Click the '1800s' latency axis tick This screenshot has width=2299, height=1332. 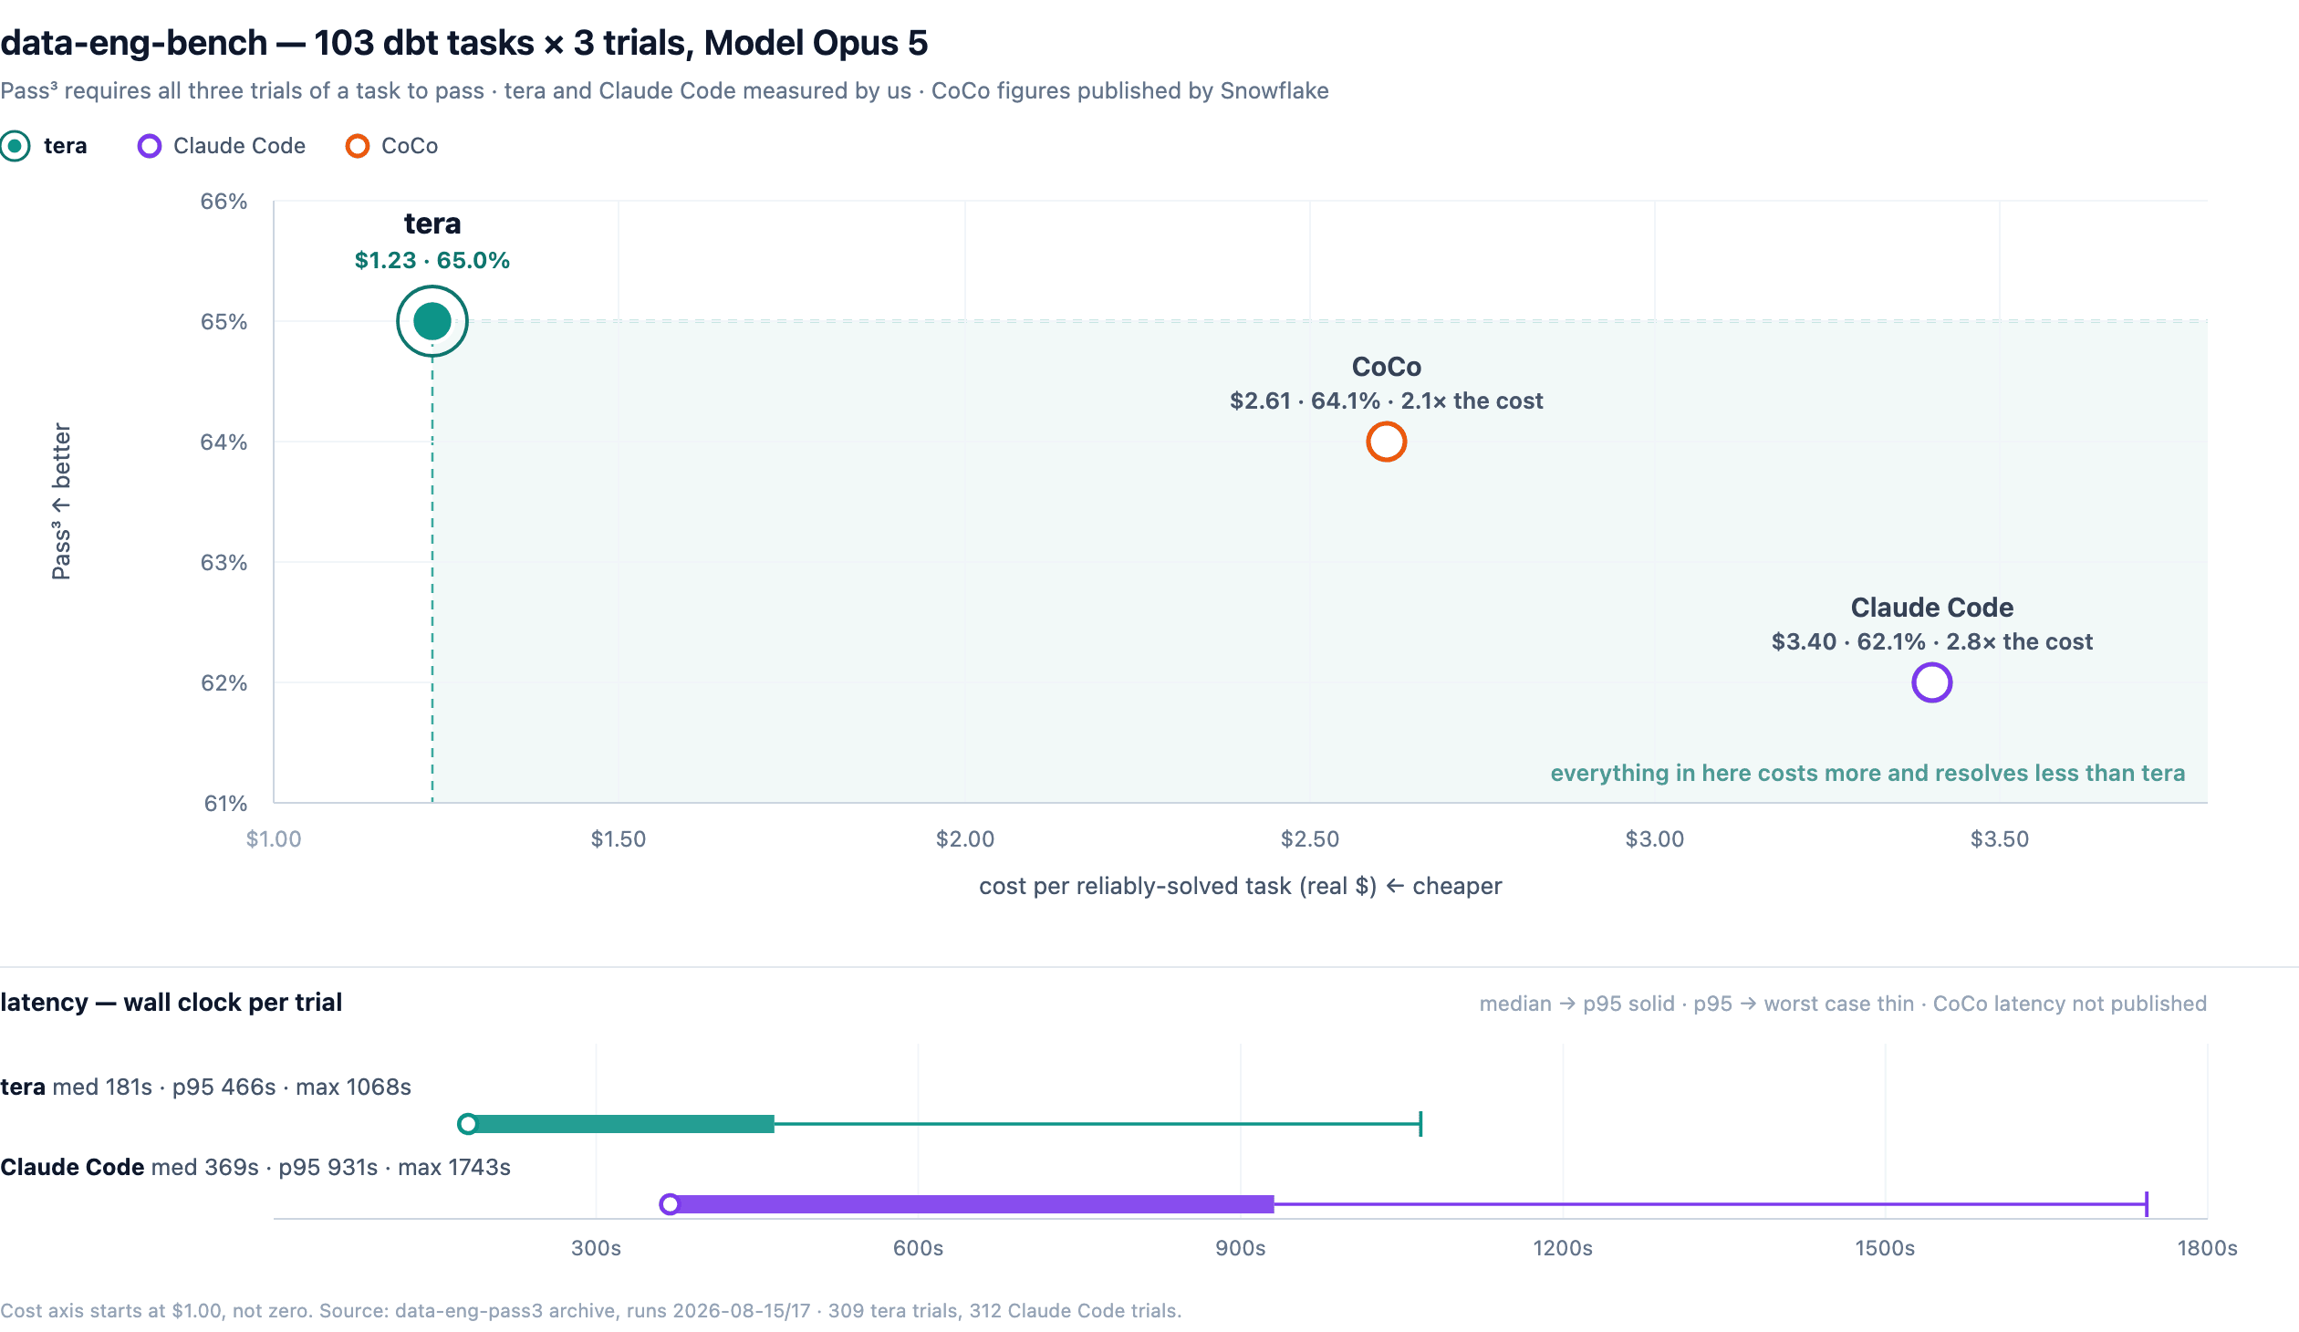[x=2208, y=1248]
